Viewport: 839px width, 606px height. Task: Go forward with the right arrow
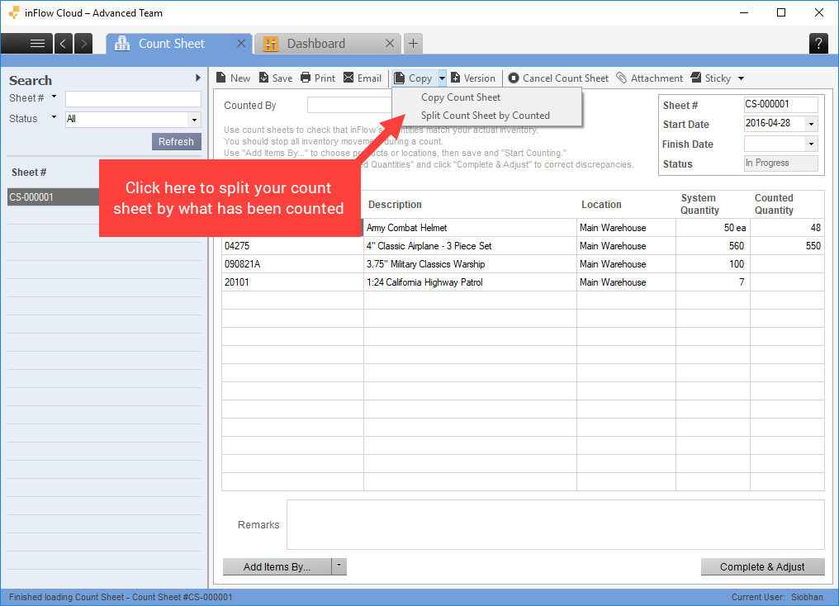(x=83, y=43)
